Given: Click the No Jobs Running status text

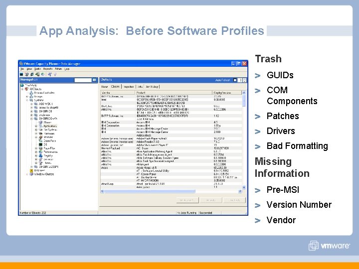Looking at the screenshot, I should 187,213.
